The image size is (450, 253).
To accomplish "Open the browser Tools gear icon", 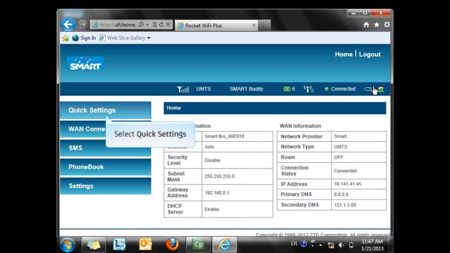I will [387, 25].
